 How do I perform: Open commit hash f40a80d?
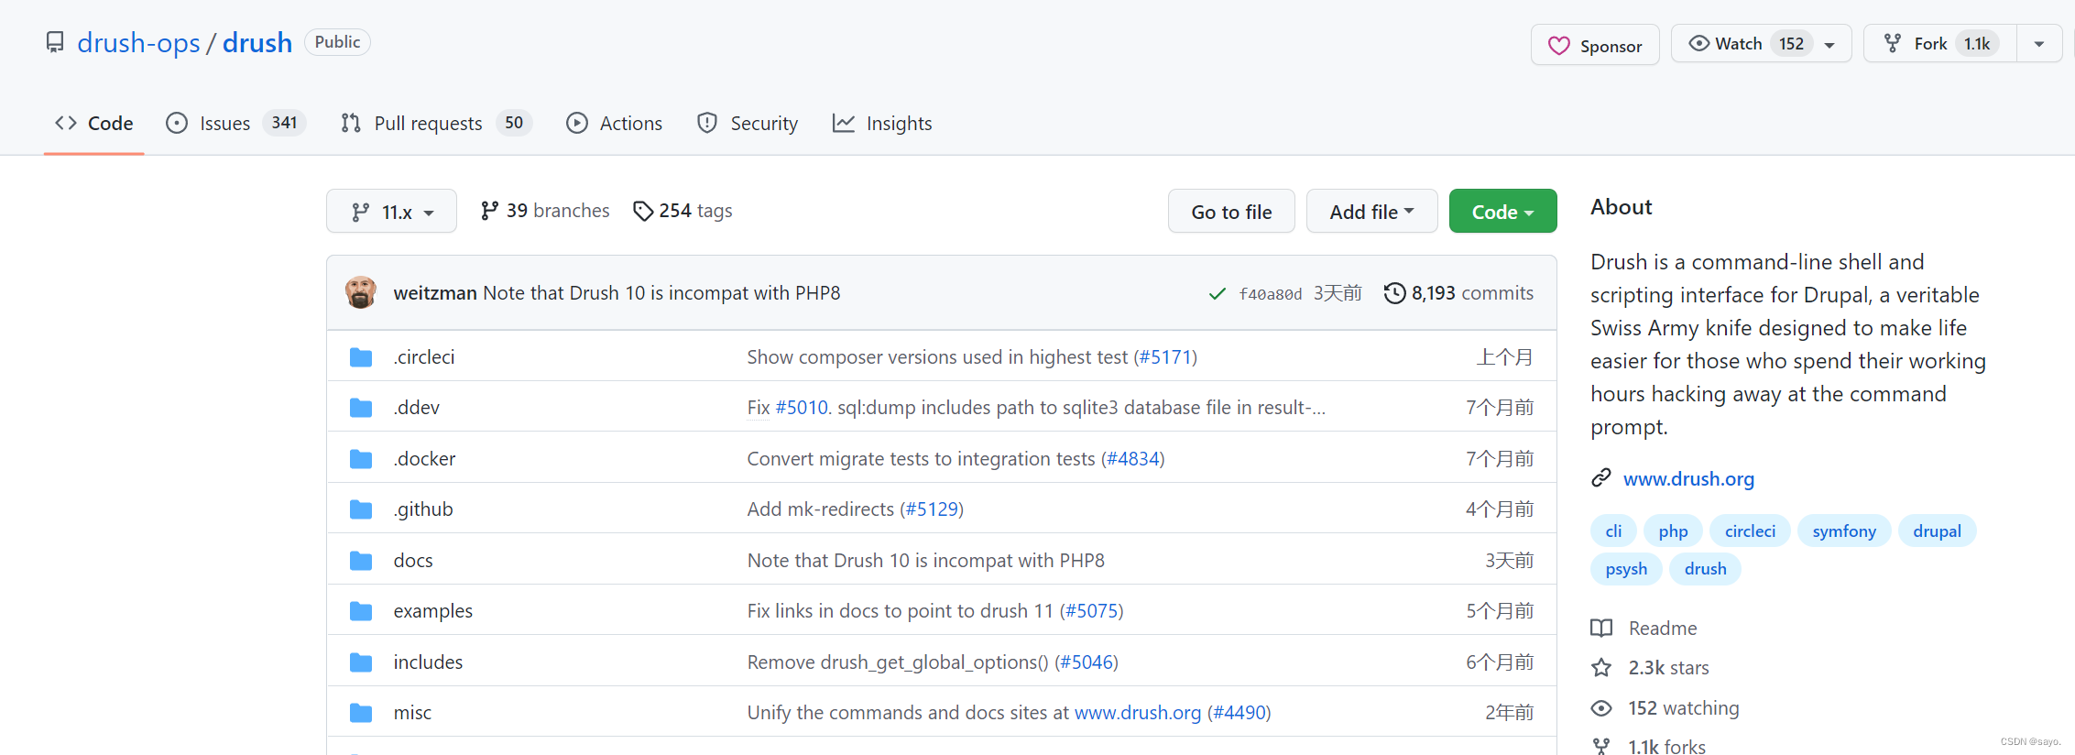coord(1271,294)
